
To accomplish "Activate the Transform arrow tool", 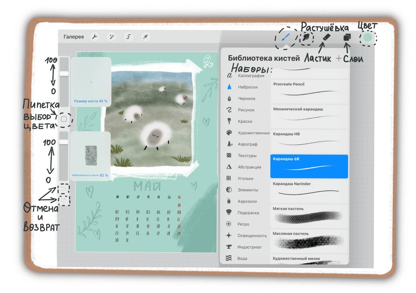I will click(145, 37).
